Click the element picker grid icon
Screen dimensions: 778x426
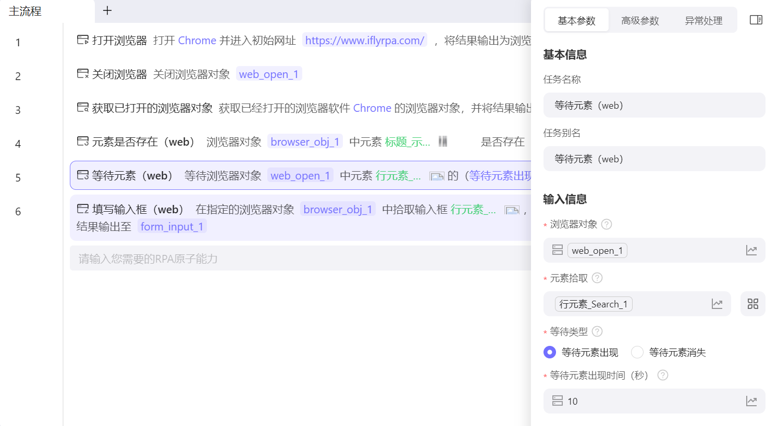coord(752,304)
